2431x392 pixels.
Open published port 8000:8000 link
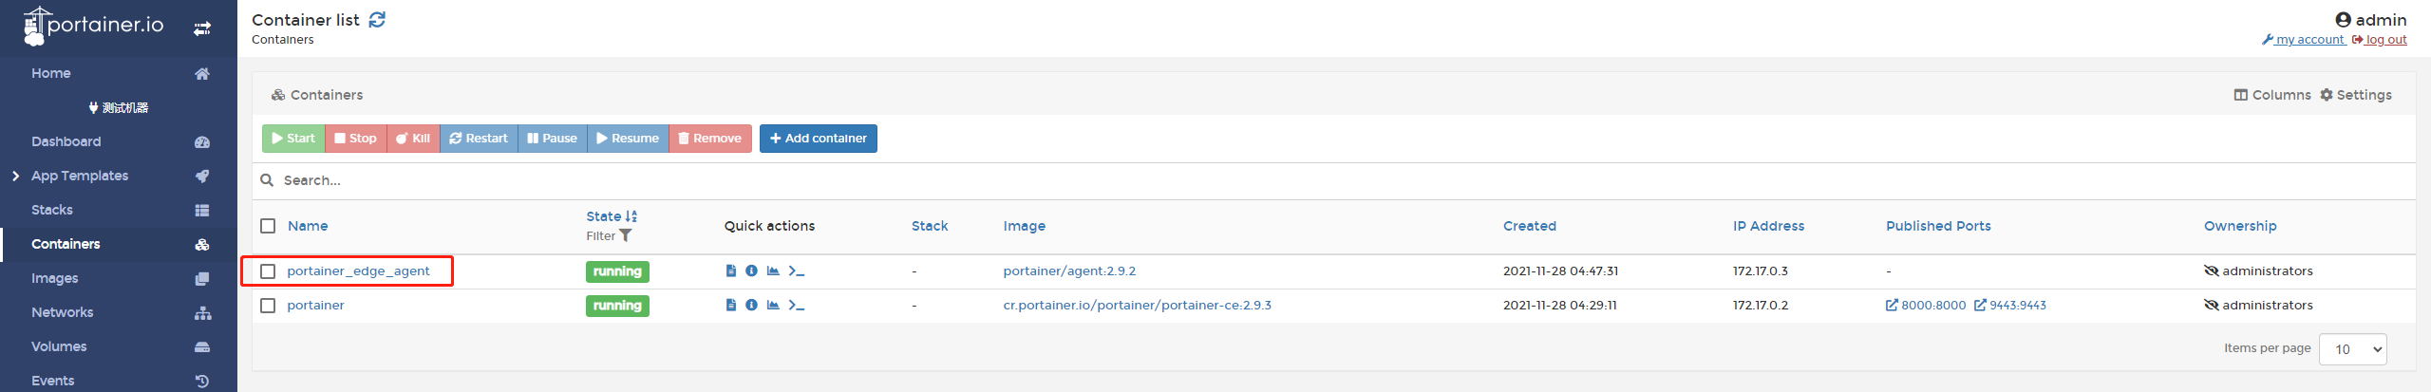[1926, 306]
